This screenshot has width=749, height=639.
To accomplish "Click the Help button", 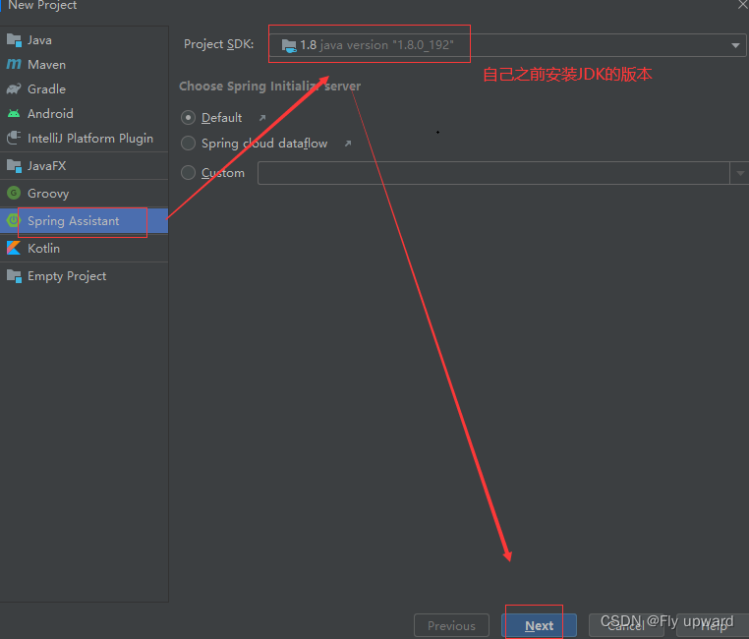I will (x=714, y=625).
